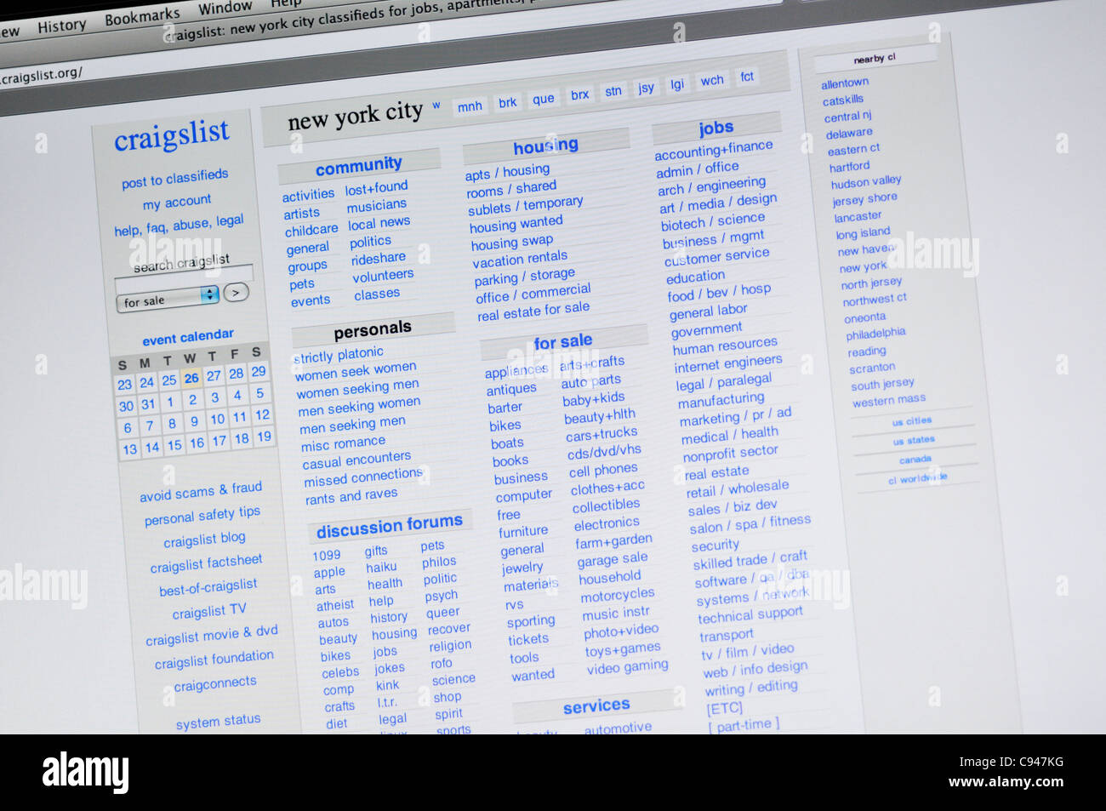Open customer service jobs link
The image size is (1106, 811).
click(716, 257)
